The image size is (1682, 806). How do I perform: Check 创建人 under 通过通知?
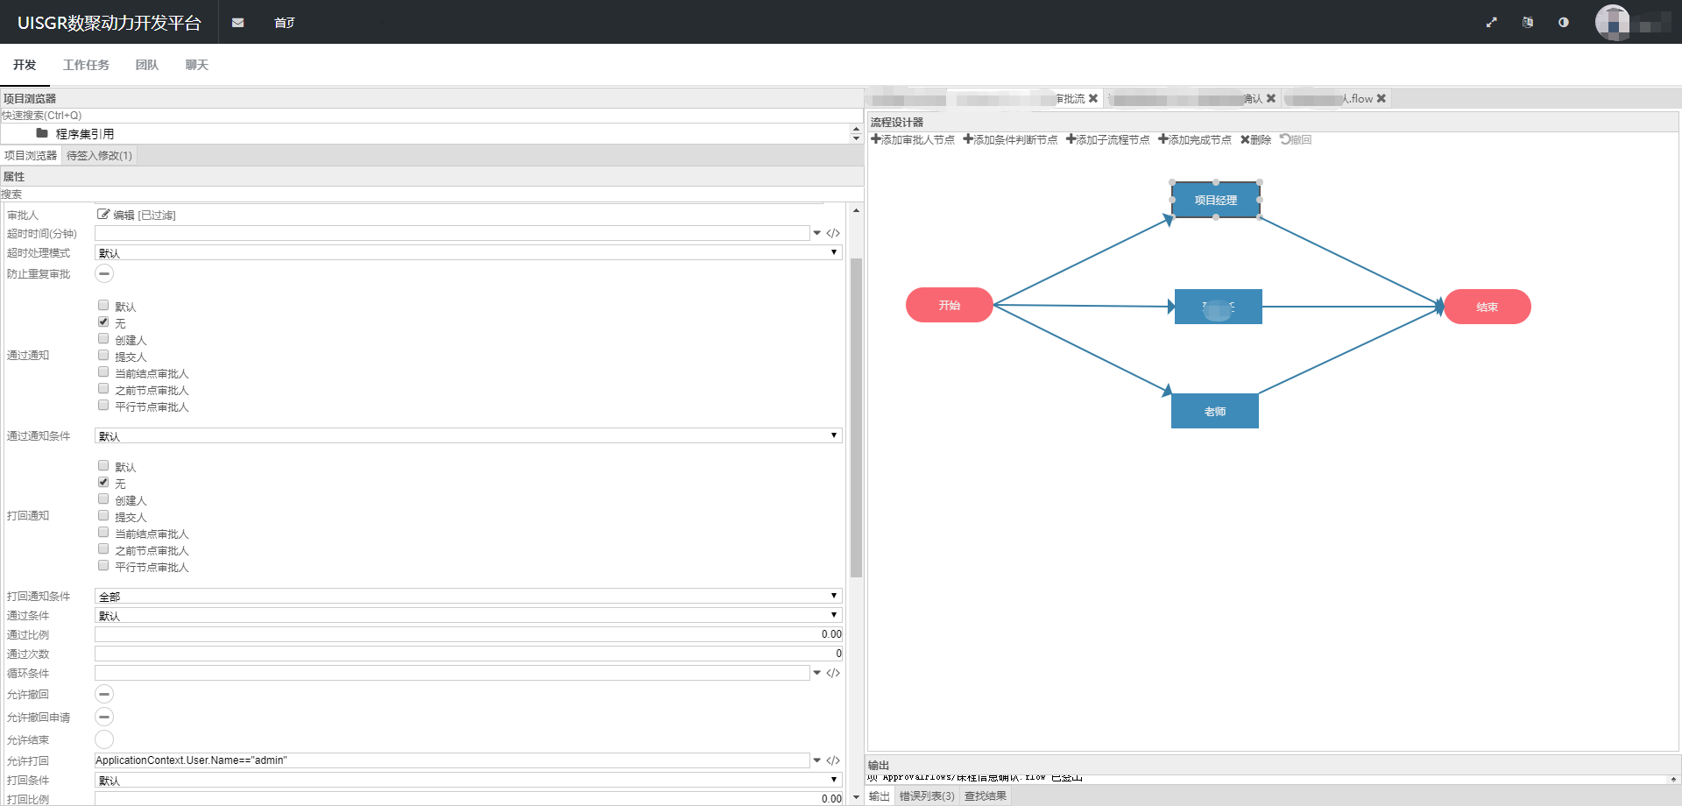point(103,339)
